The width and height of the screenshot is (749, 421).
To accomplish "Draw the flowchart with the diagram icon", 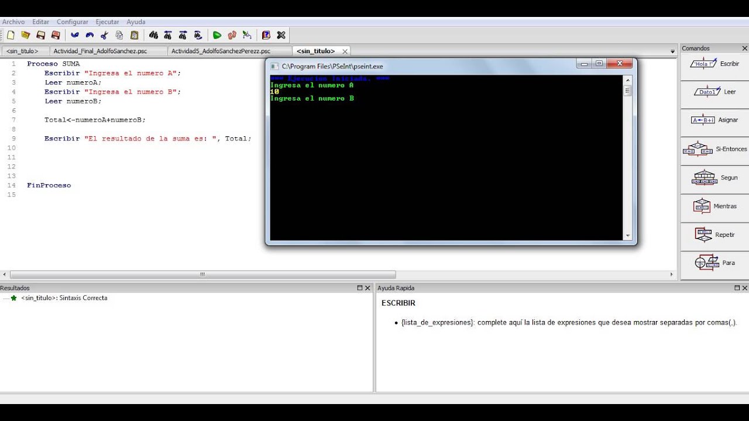I will (x=247, y=35).
